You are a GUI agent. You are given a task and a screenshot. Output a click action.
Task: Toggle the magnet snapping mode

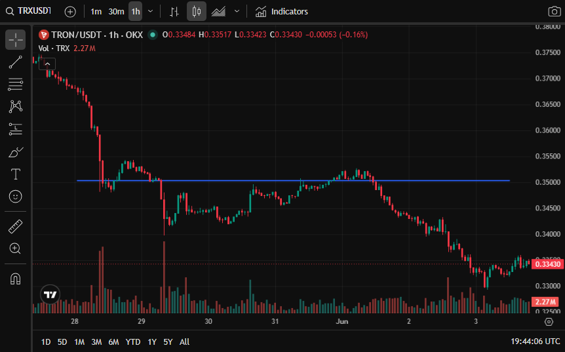click(x=16, y=279)
